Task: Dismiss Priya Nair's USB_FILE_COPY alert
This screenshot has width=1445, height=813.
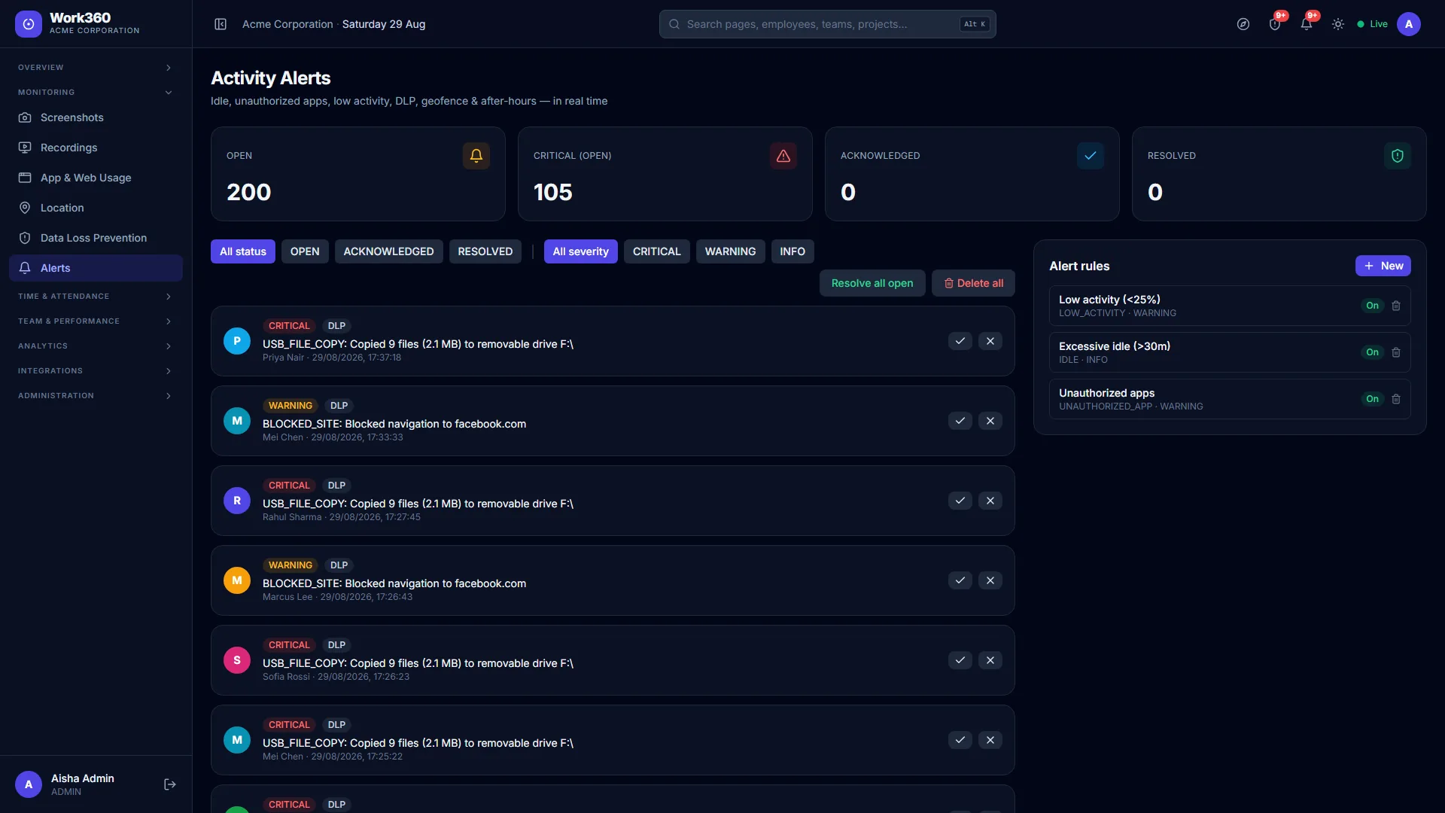Action: coord(990,341)
